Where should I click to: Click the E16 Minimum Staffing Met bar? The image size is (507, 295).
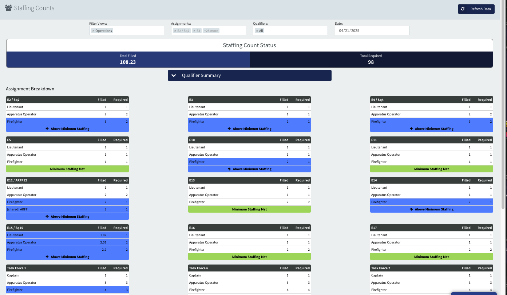pos(249,257)
